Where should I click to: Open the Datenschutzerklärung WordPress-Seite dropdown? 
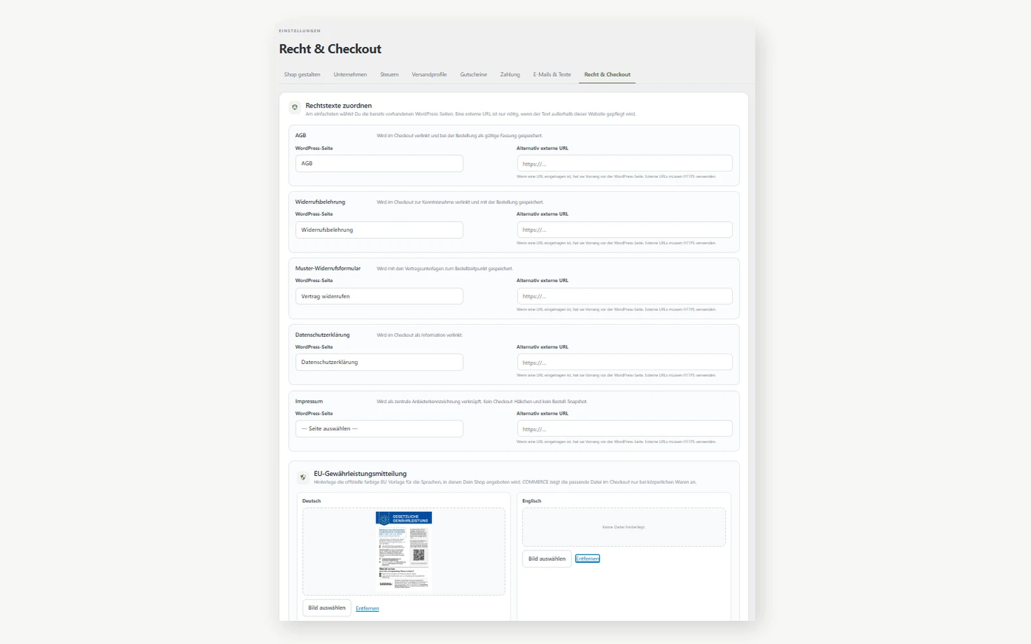[379, 363]
